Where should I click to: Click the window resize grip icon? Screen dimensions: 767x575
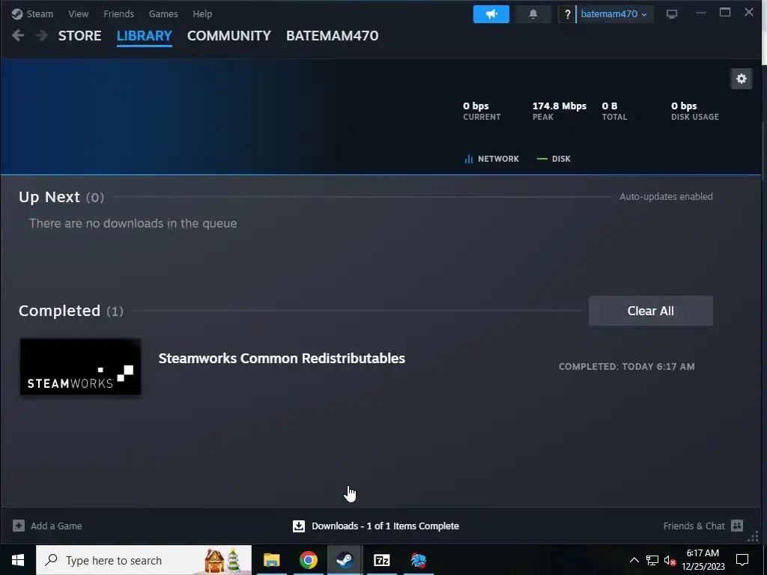click(753, 536)
